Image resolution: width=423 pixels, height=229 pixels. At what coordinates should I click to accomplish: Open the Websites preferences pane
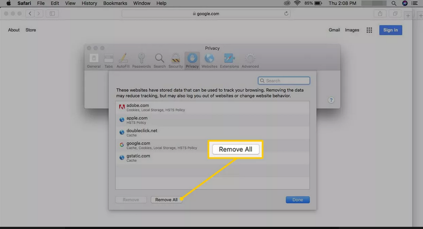210,61
